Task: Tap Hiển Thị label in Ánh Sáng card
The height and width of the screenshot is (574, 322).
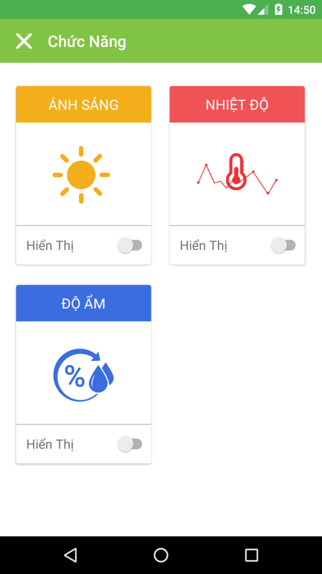Action: click(50, 246)
